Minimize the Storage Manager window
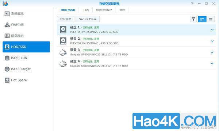Viewport: 219px width, 131px height. click(199, 4)
